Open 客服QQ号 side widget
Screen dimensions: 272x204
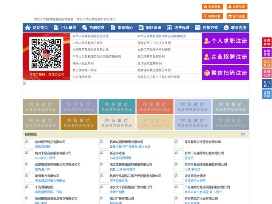pyautogui.click(x=267, y=73)
